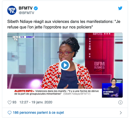
Task: Expand conversation with the chevron arrow
Action: (x=121, y=113)
